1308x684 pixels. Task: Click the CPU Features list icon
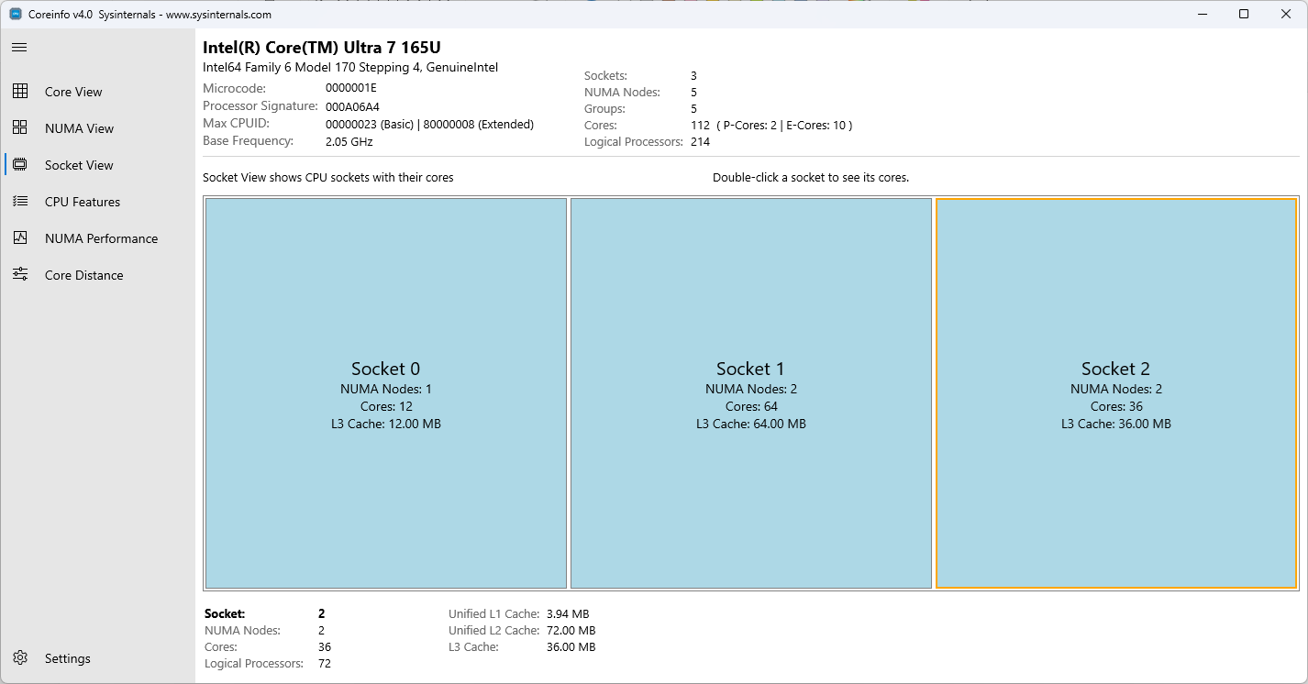point(20,201)
